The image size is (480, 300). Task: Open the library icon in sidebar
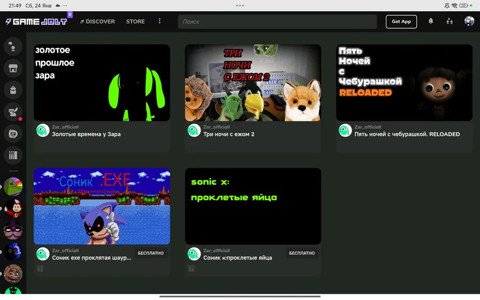13,156
